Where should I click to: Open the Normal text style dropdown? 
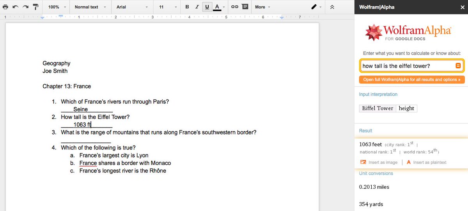(90, 7)
